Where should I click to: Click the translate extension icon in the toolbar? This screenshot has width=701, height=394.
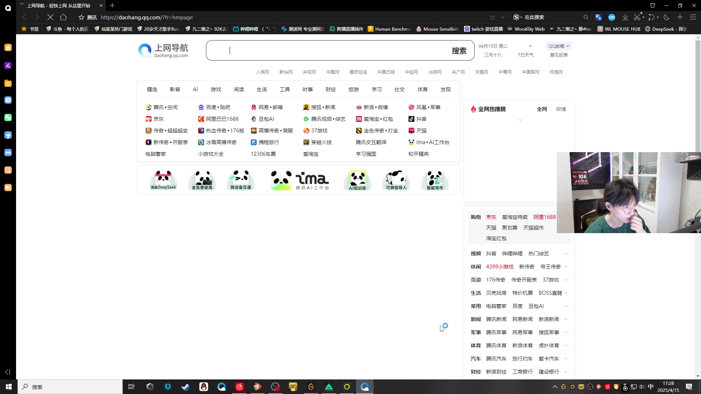pos(598,17)
